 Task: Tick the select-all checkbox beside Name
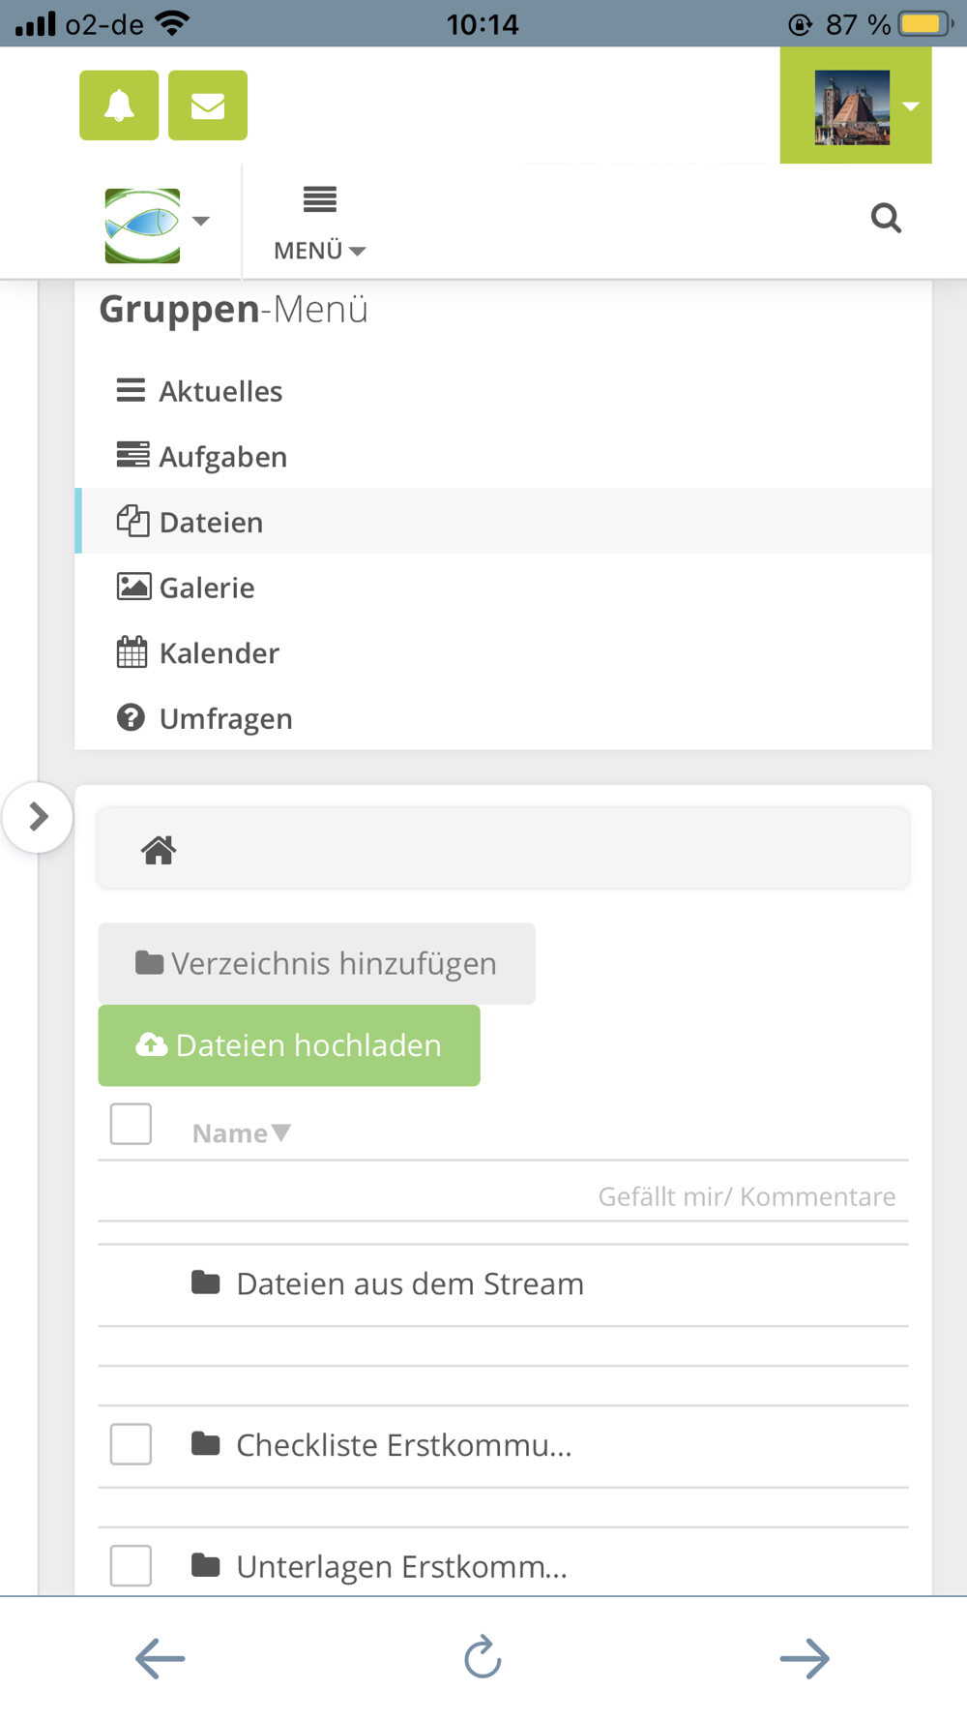[x=131, y=1124]
